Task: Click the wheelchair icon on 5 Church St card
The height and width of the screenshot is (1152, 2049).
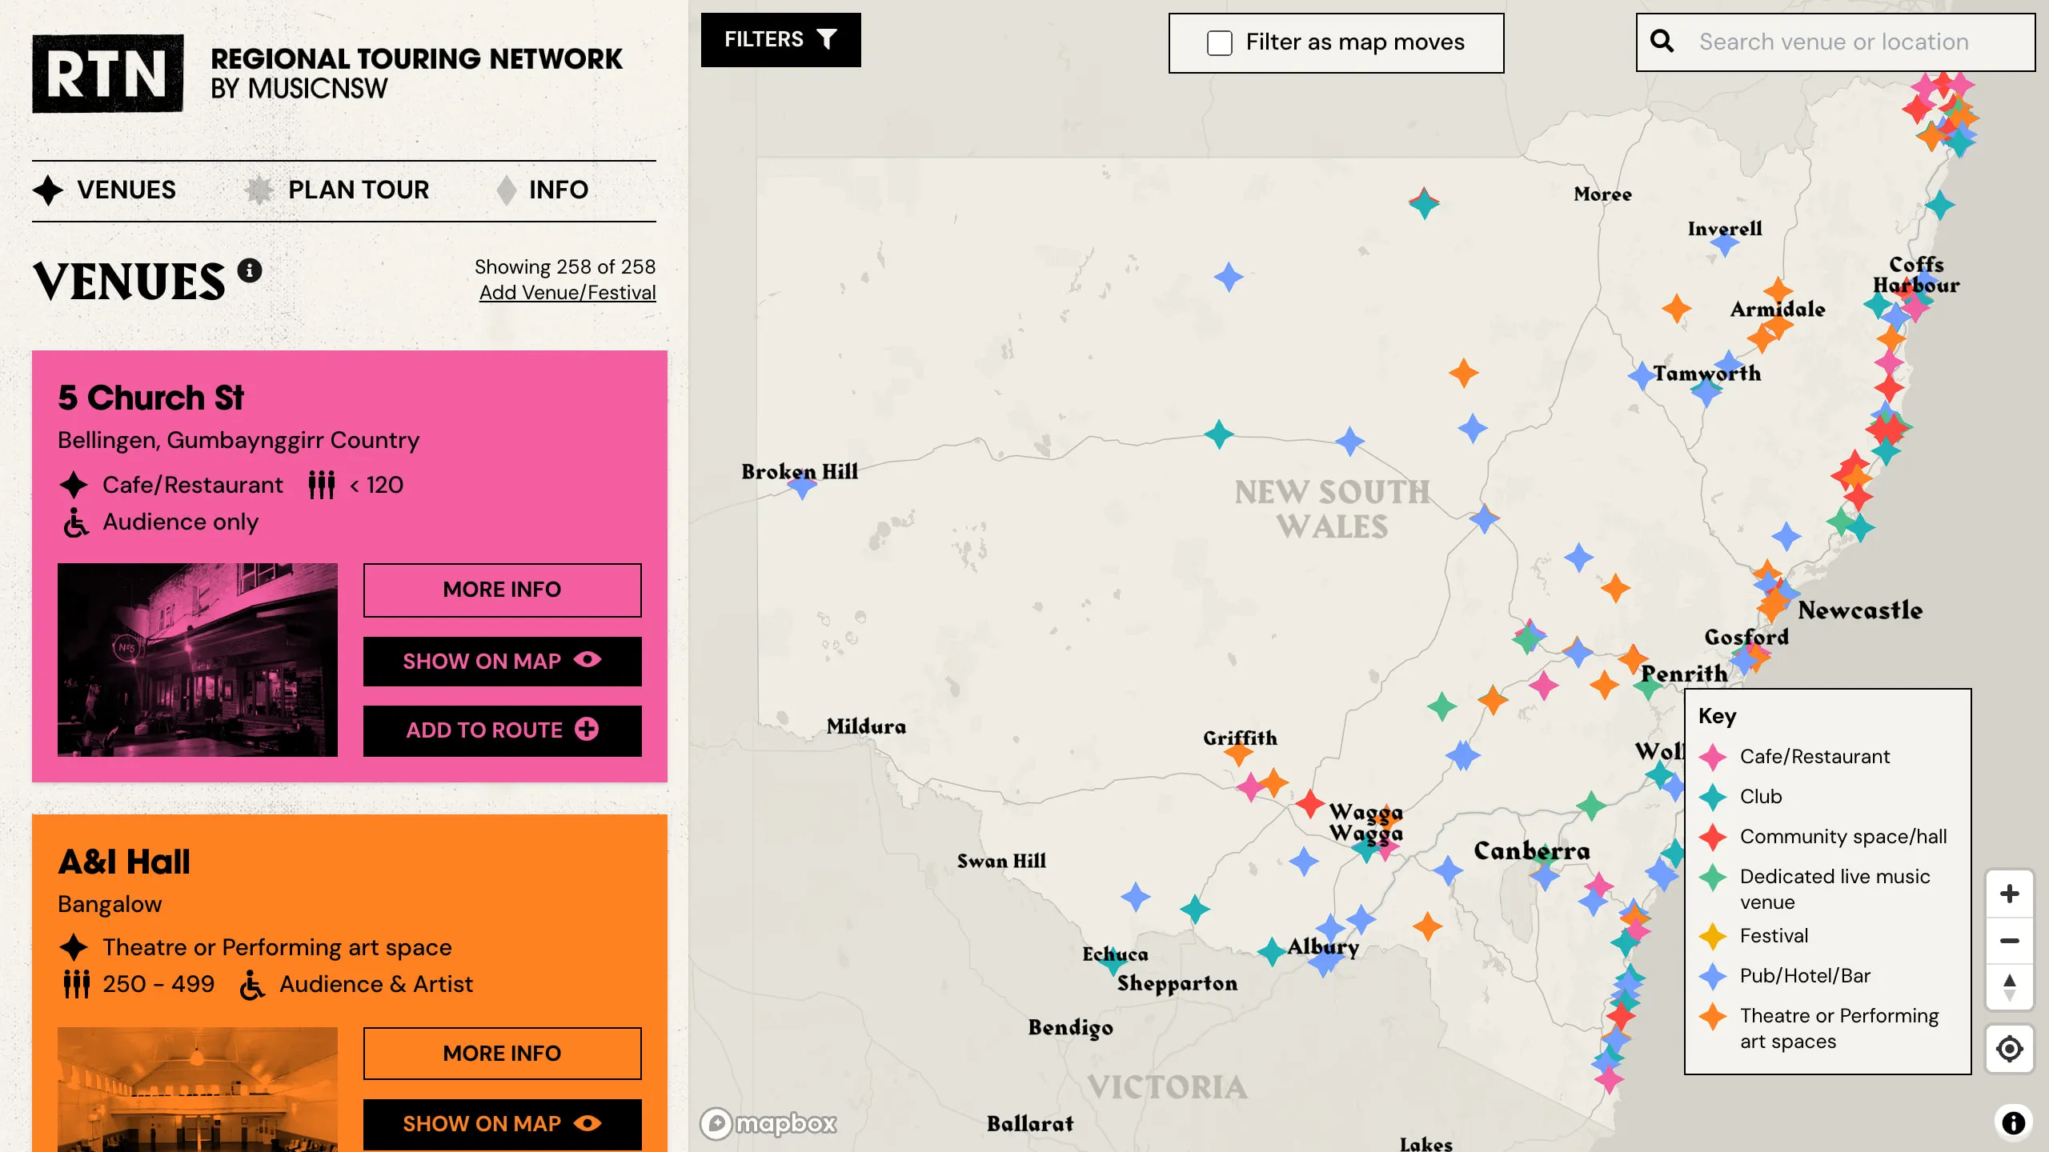Action: coord(76,522)
